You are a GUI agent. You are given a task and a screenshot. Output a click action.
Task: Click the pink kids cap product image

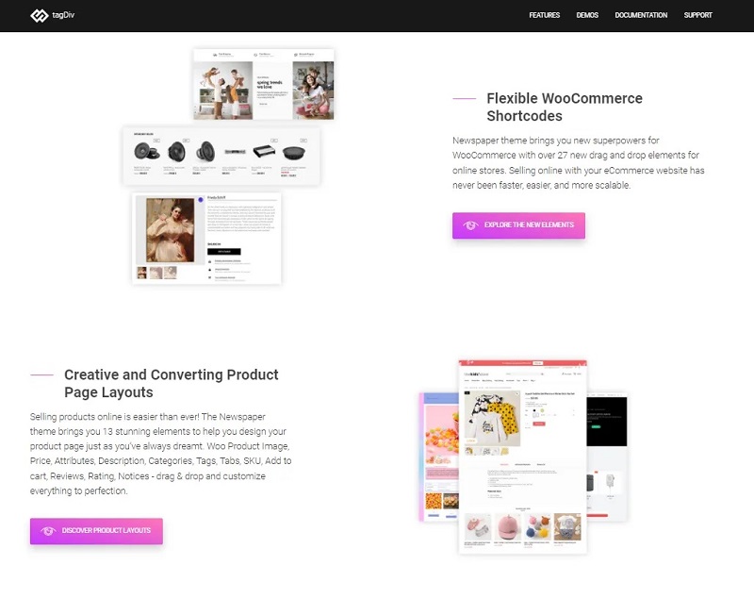pyautogui.click(x=508, y=527)
